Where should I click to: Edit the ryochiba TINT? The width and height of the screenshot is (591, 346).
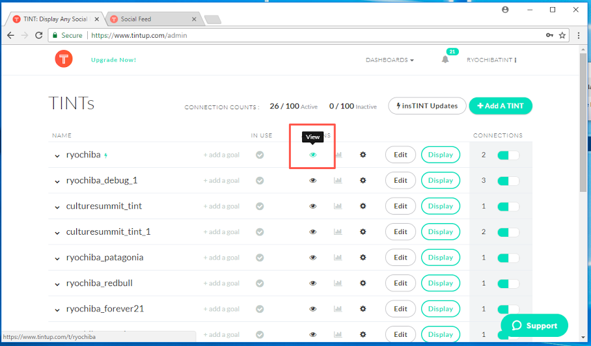400,155
